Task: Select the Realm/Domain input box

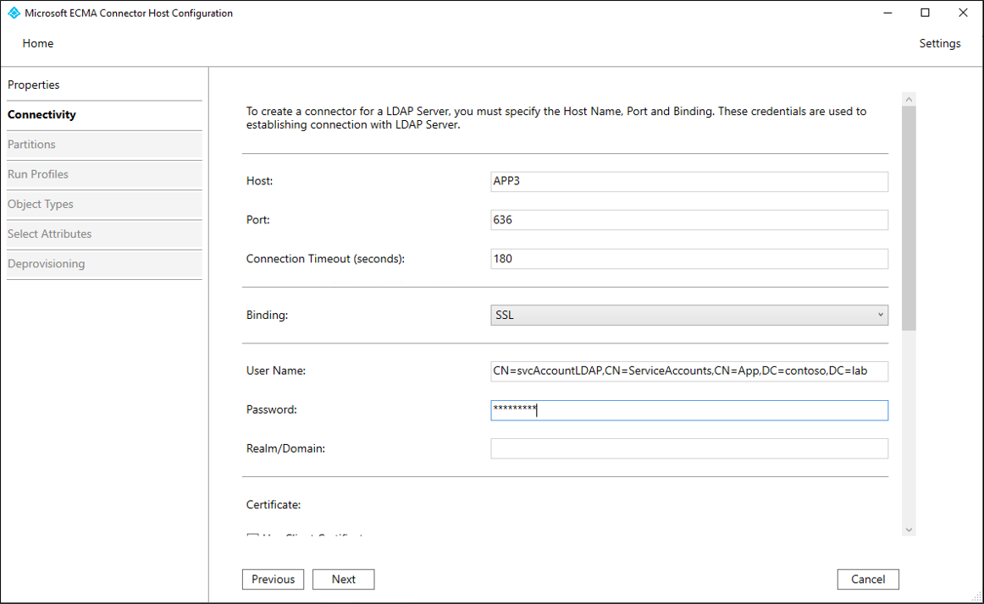Action: (x=688, y=448)
